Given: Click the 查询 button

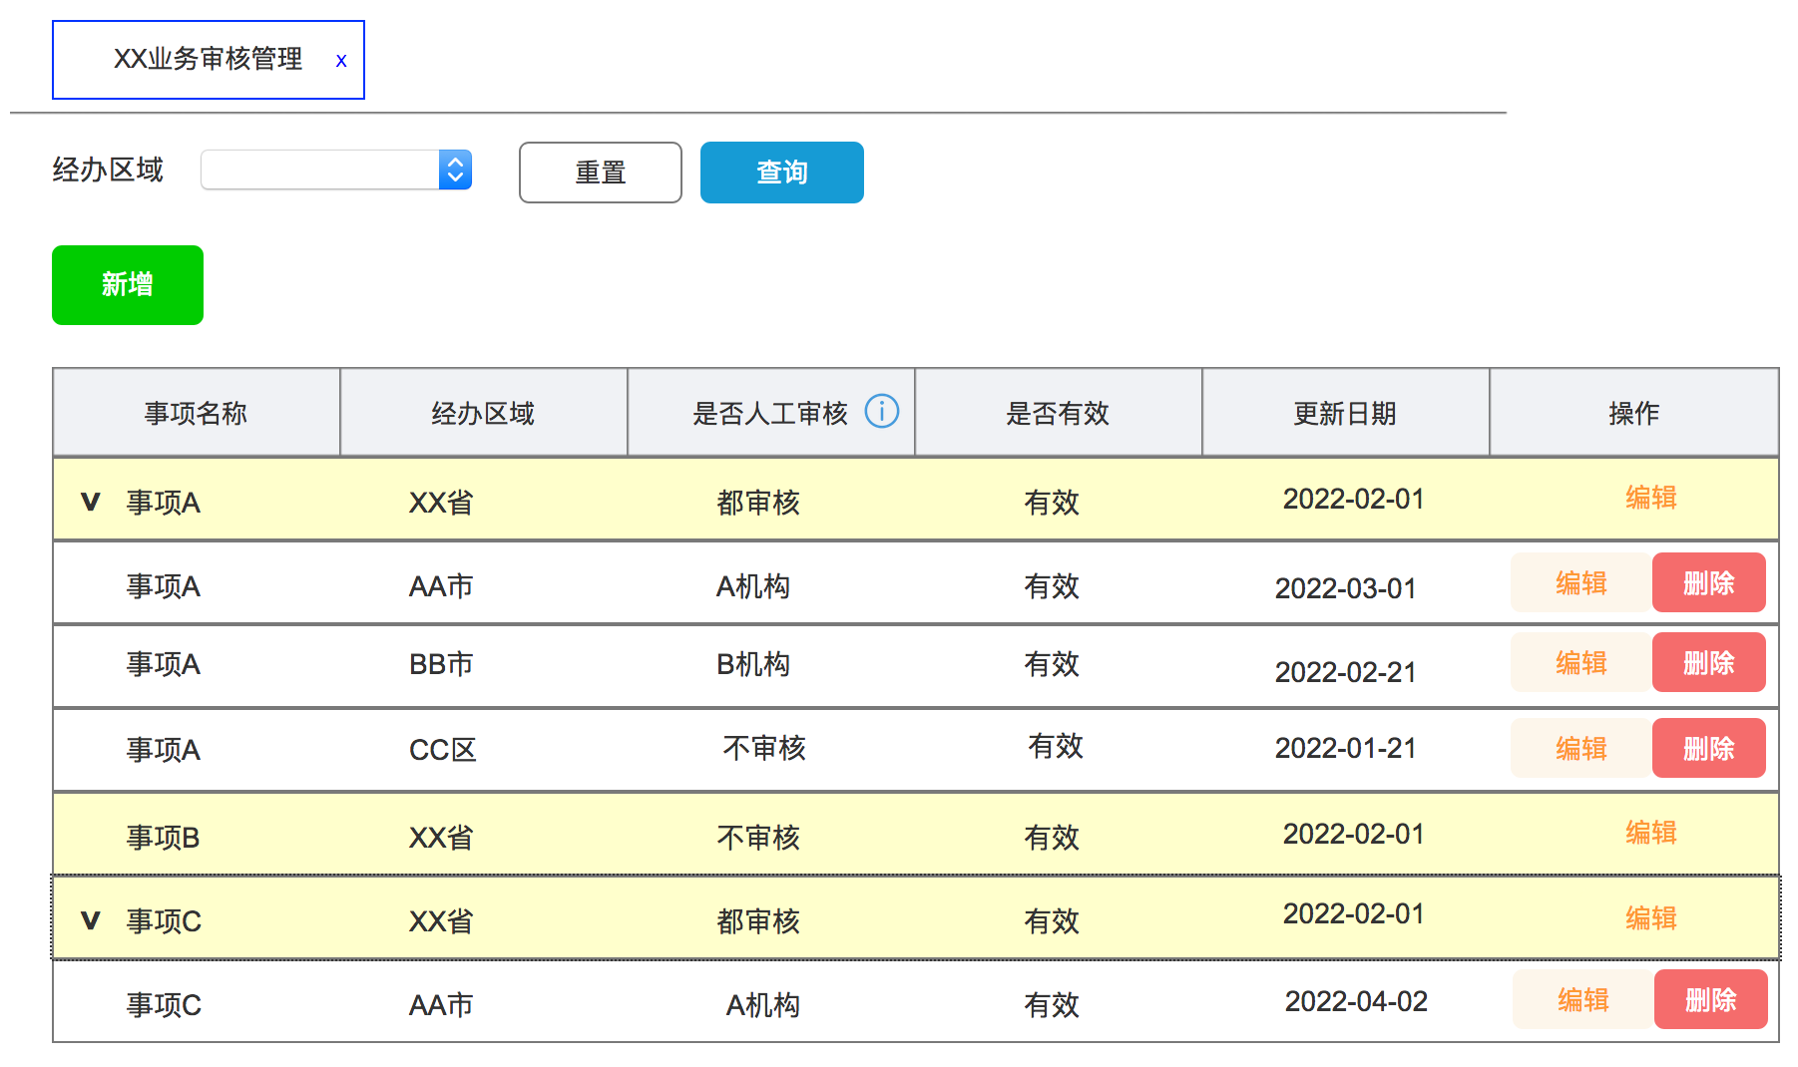Looking at the screenshot, I should pos(782,173).
